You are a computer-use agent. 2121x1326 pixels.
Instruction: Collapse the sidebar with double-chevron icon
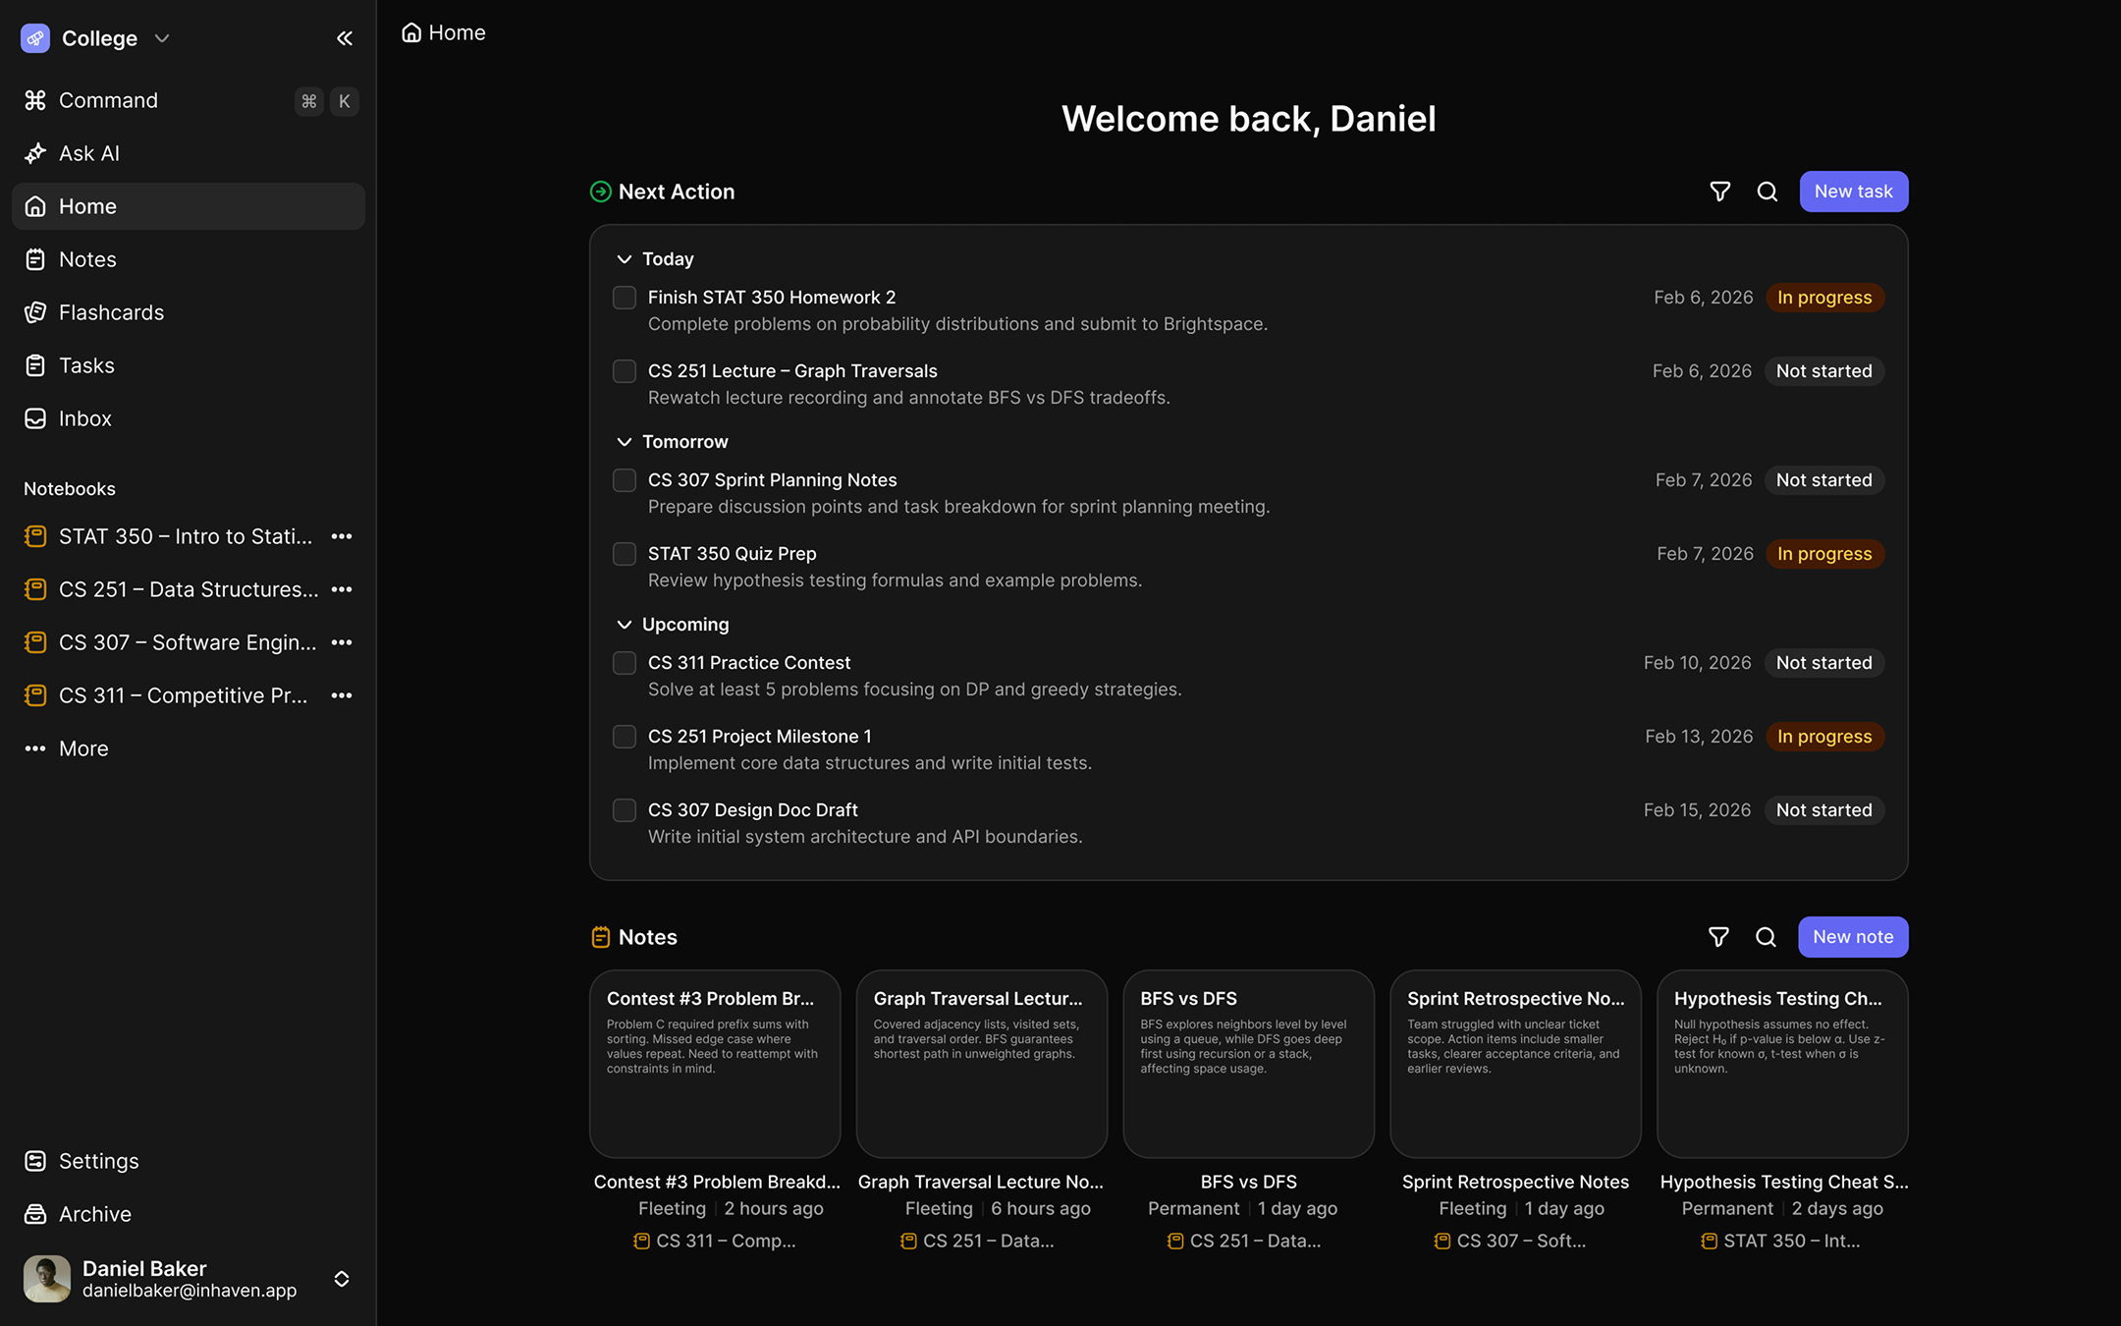(x=344, y=38)
